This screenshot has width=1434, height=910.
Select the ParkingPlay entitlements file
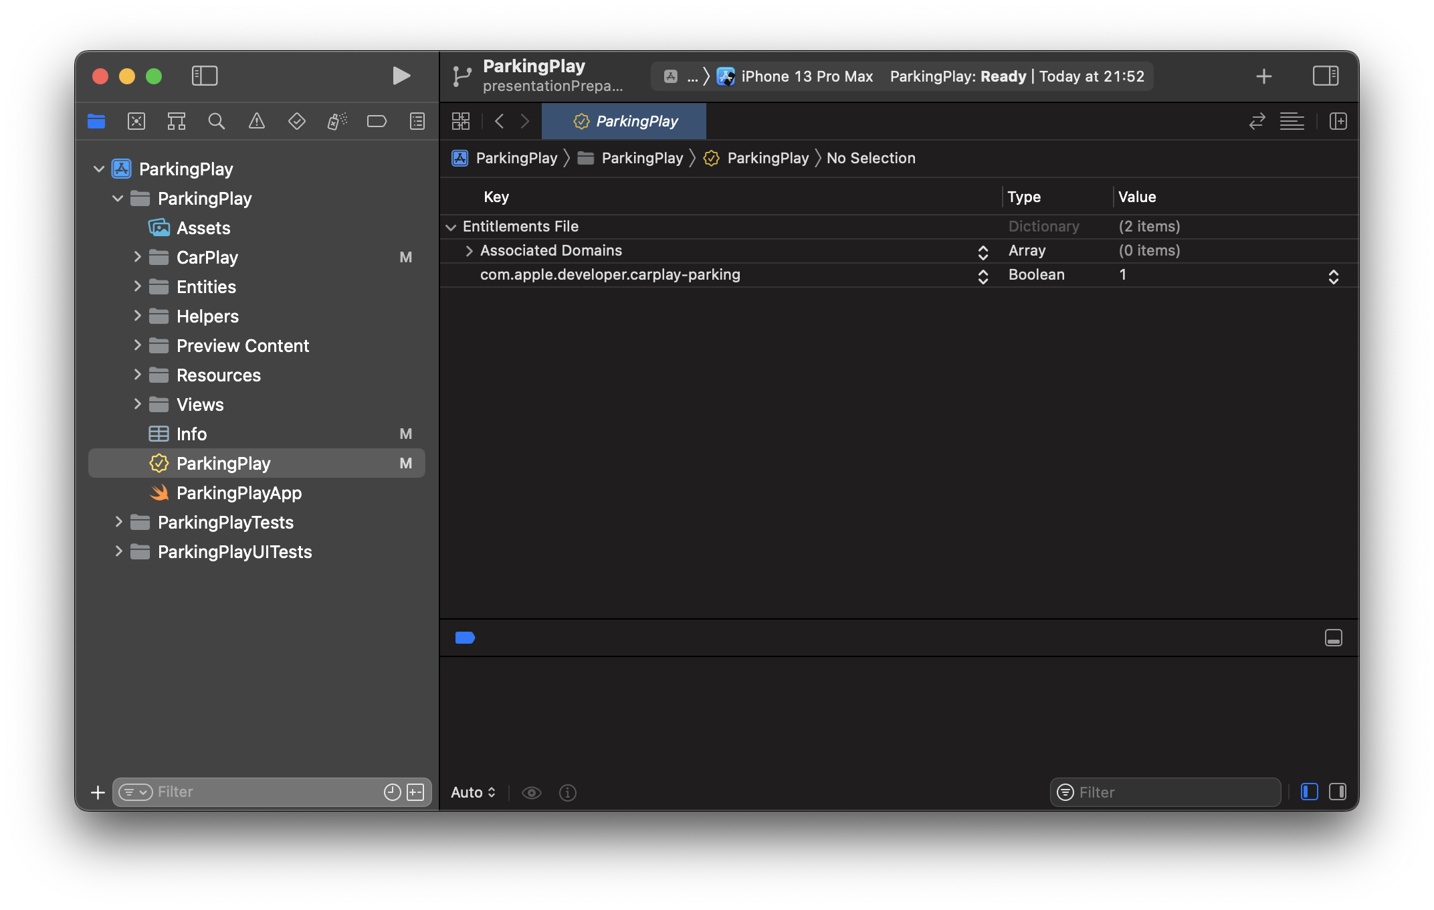[x=257, y=464]
